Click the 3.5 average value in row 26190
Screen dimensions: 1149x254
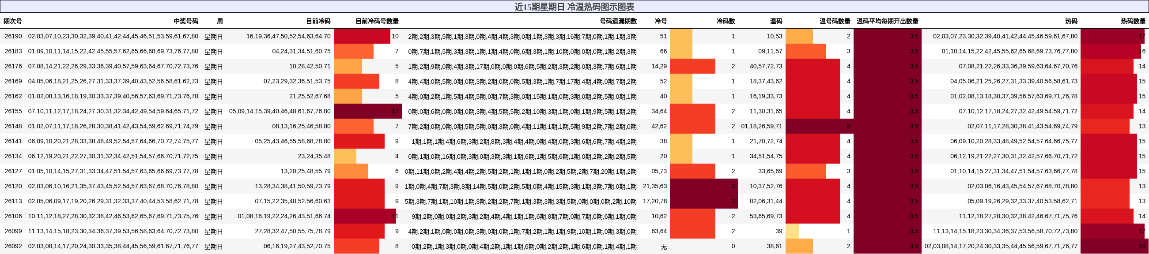[x=914, y=36]
